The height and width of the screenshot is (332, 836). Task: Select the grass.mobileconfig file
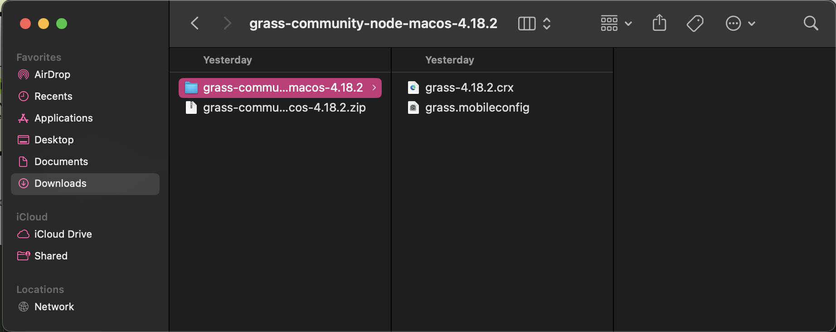(477, 107)
